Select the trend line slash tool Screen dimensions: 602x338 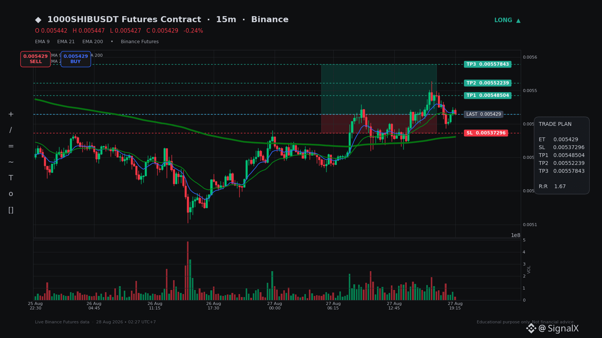tap(11, 130)
